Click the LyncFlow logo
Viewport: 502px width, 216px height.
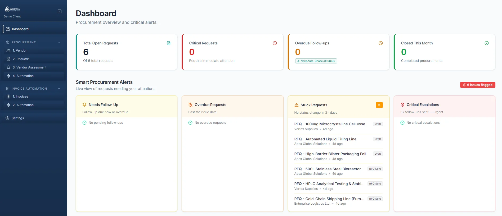point(12,9)
